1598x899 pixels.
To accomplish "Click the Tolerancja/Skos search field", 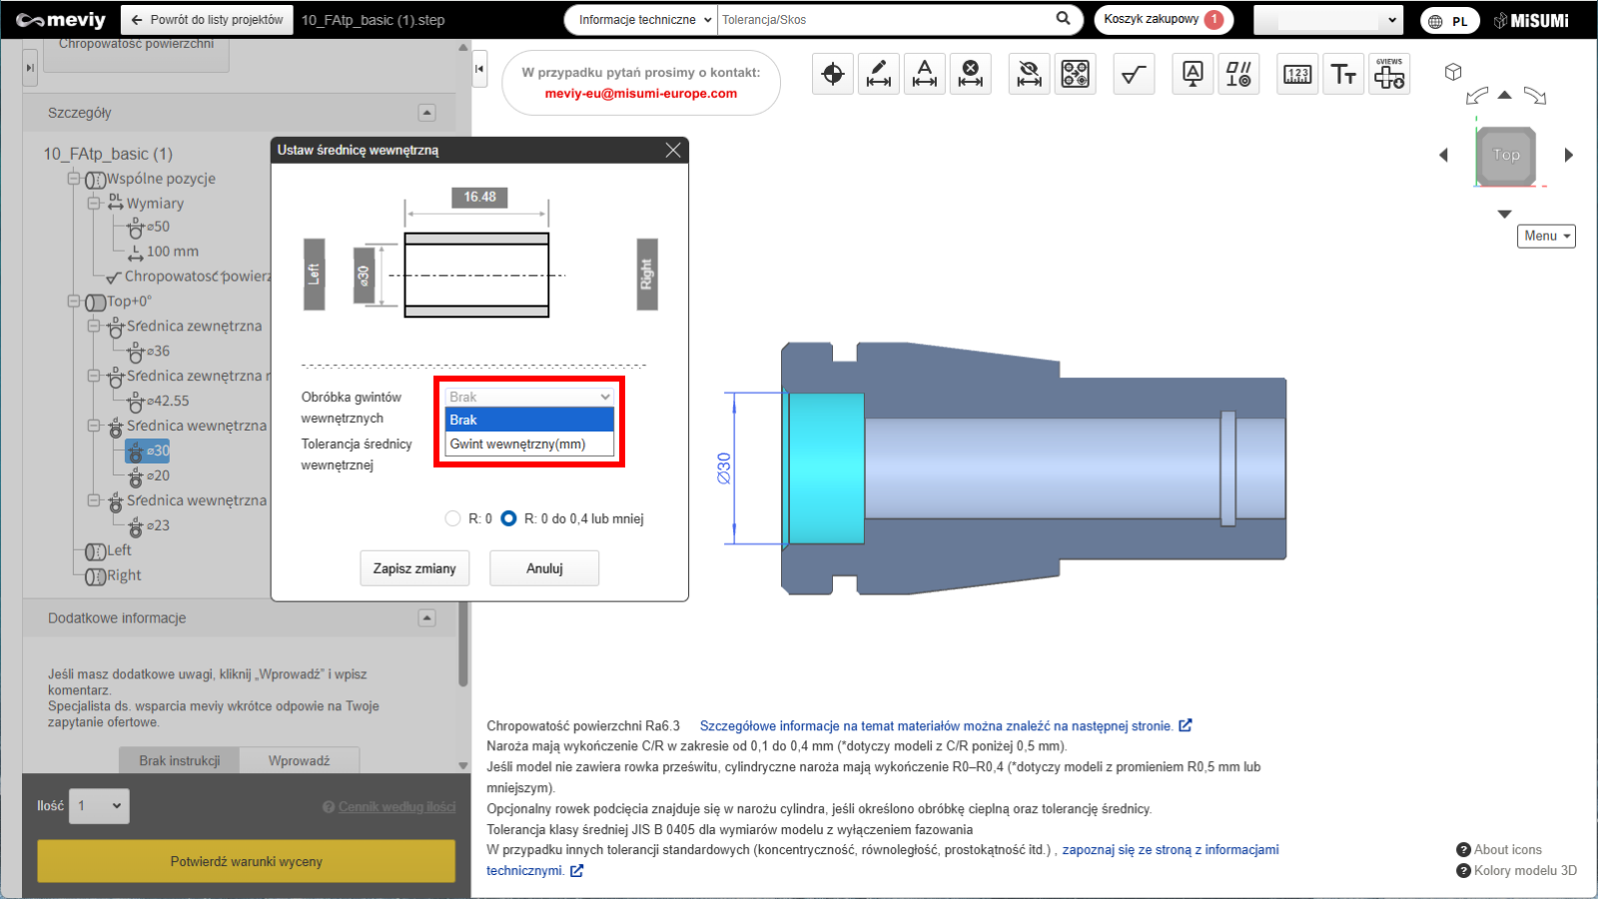I will tap(884, 20).
